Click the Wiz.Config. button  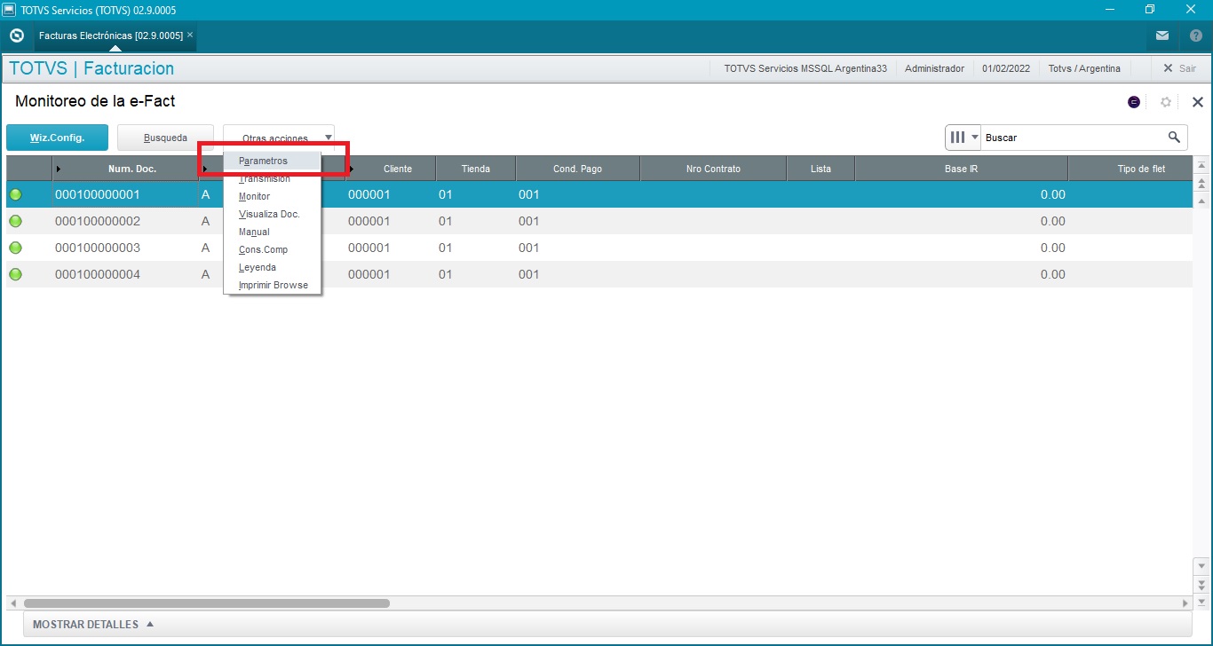click(57, 138)
